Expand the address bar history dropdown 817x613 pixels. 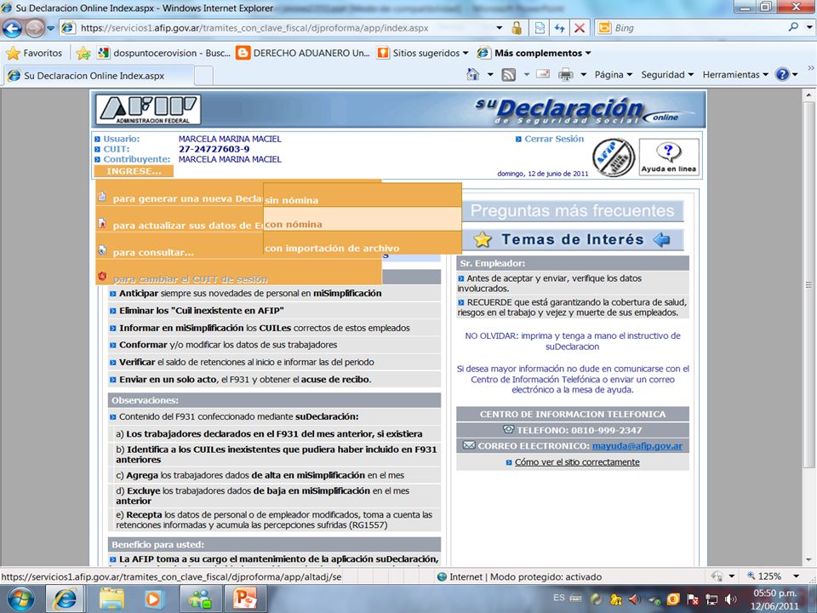[x=500, y=28]
